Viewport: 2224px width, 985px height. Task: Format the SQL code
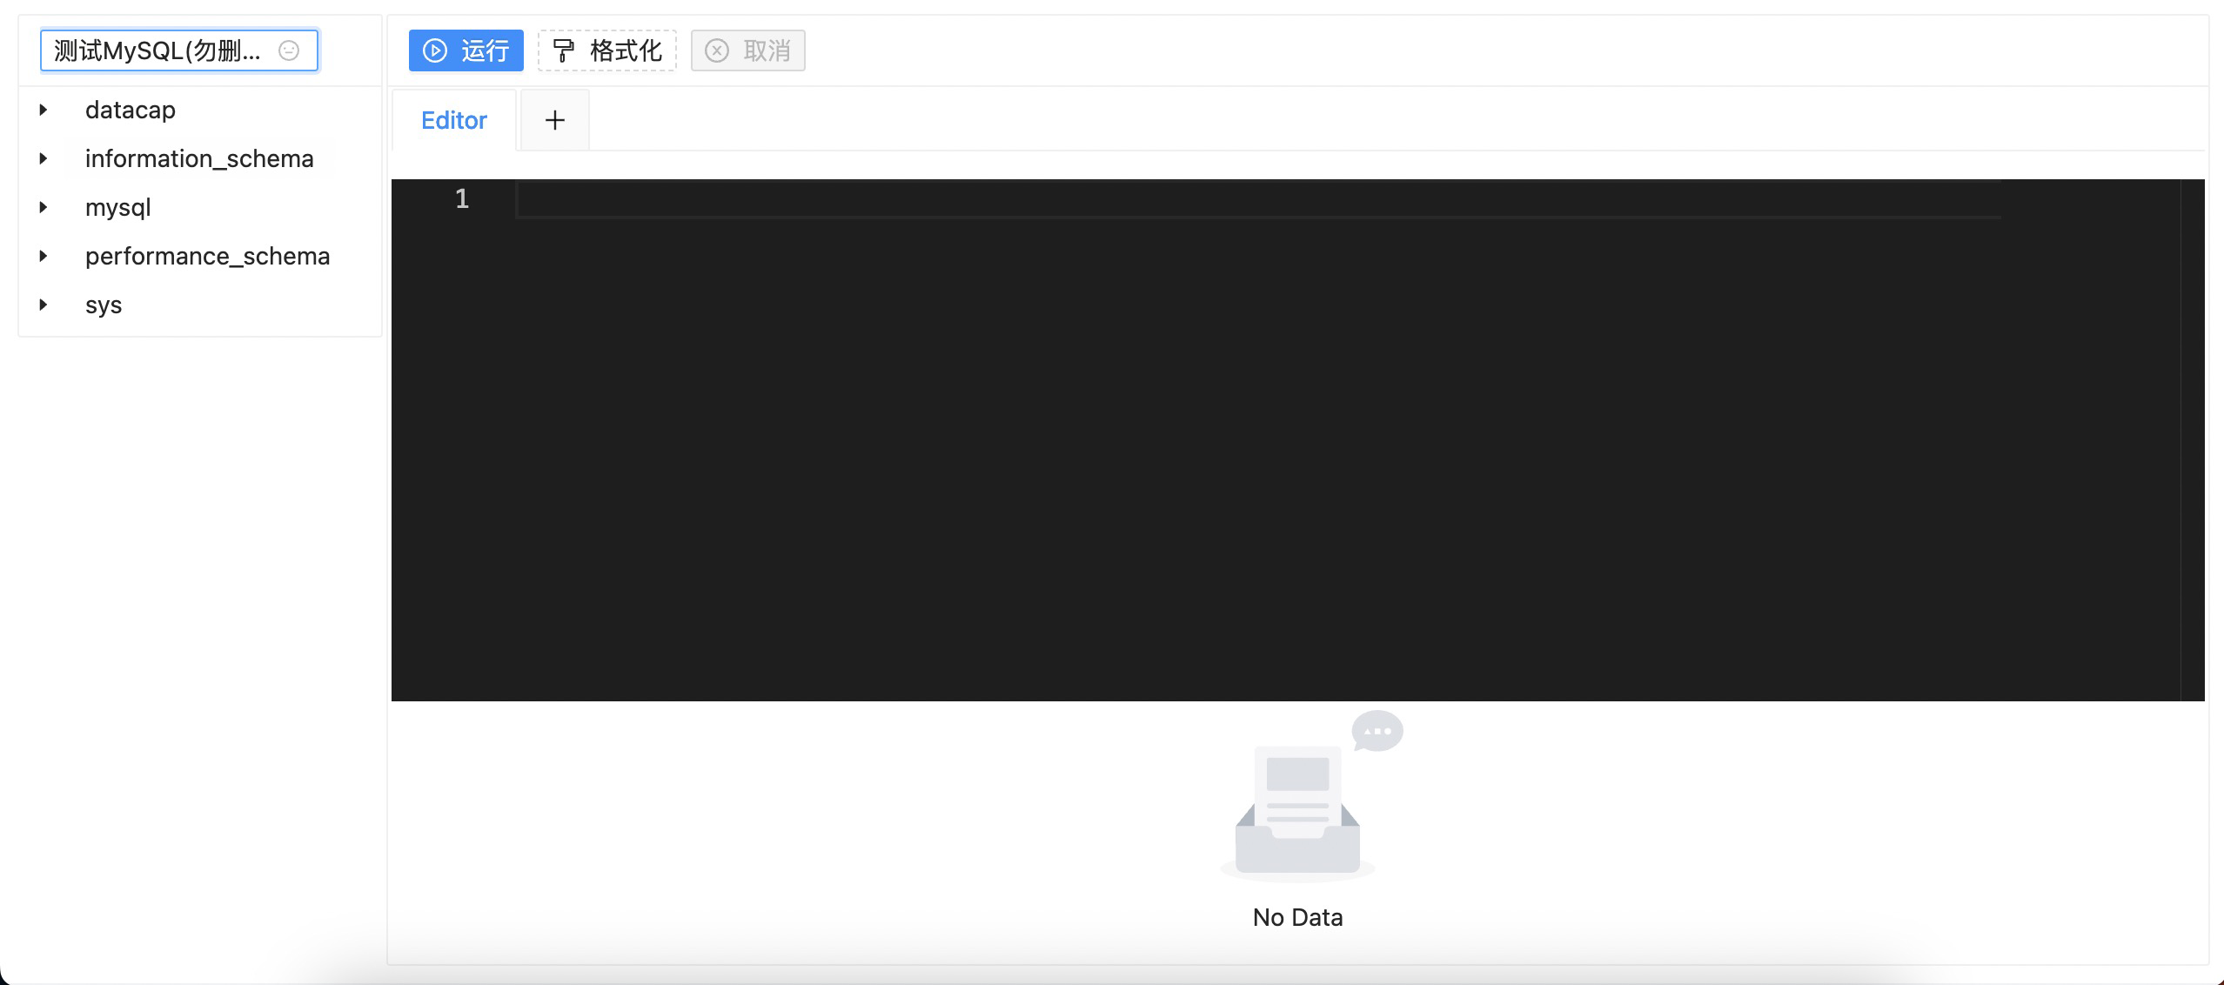coord(606,50)
